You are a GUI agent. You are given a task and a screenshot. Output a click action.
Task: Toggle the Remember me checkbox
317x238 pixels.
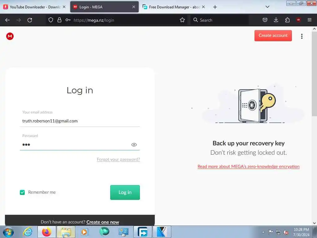[x=22, y=192]
